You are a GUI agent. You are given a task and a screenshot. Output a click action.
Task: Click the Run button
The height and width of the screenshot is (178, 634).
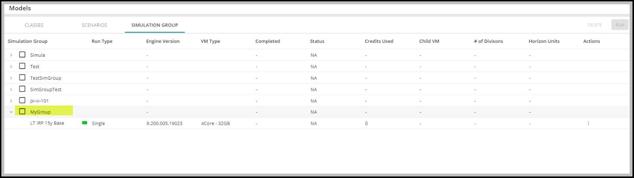pyautogui.click(x=620, y=25)
